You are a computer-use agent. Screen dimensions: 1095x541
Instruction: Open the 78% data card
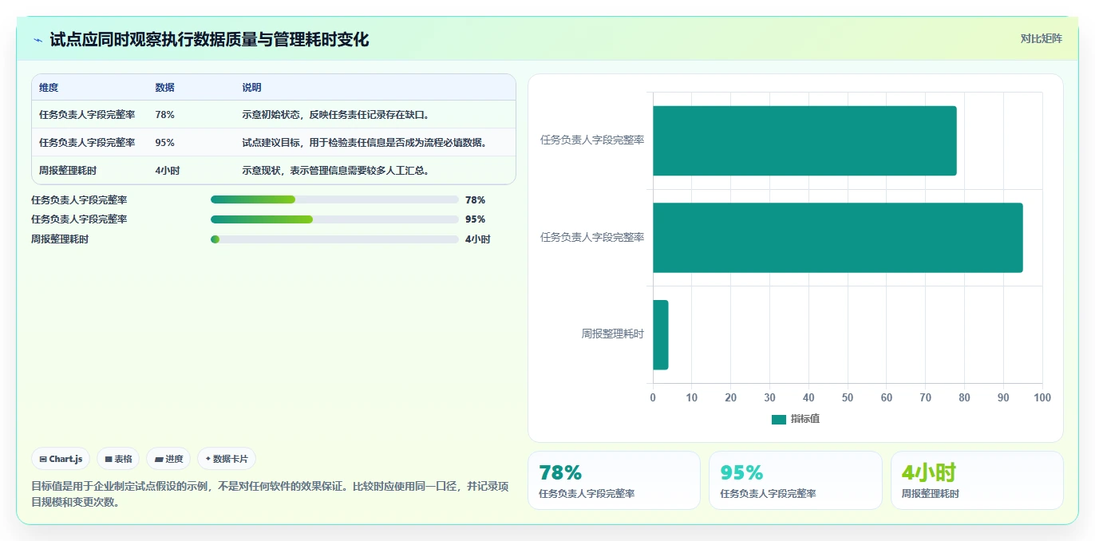[x=614, y=480]
